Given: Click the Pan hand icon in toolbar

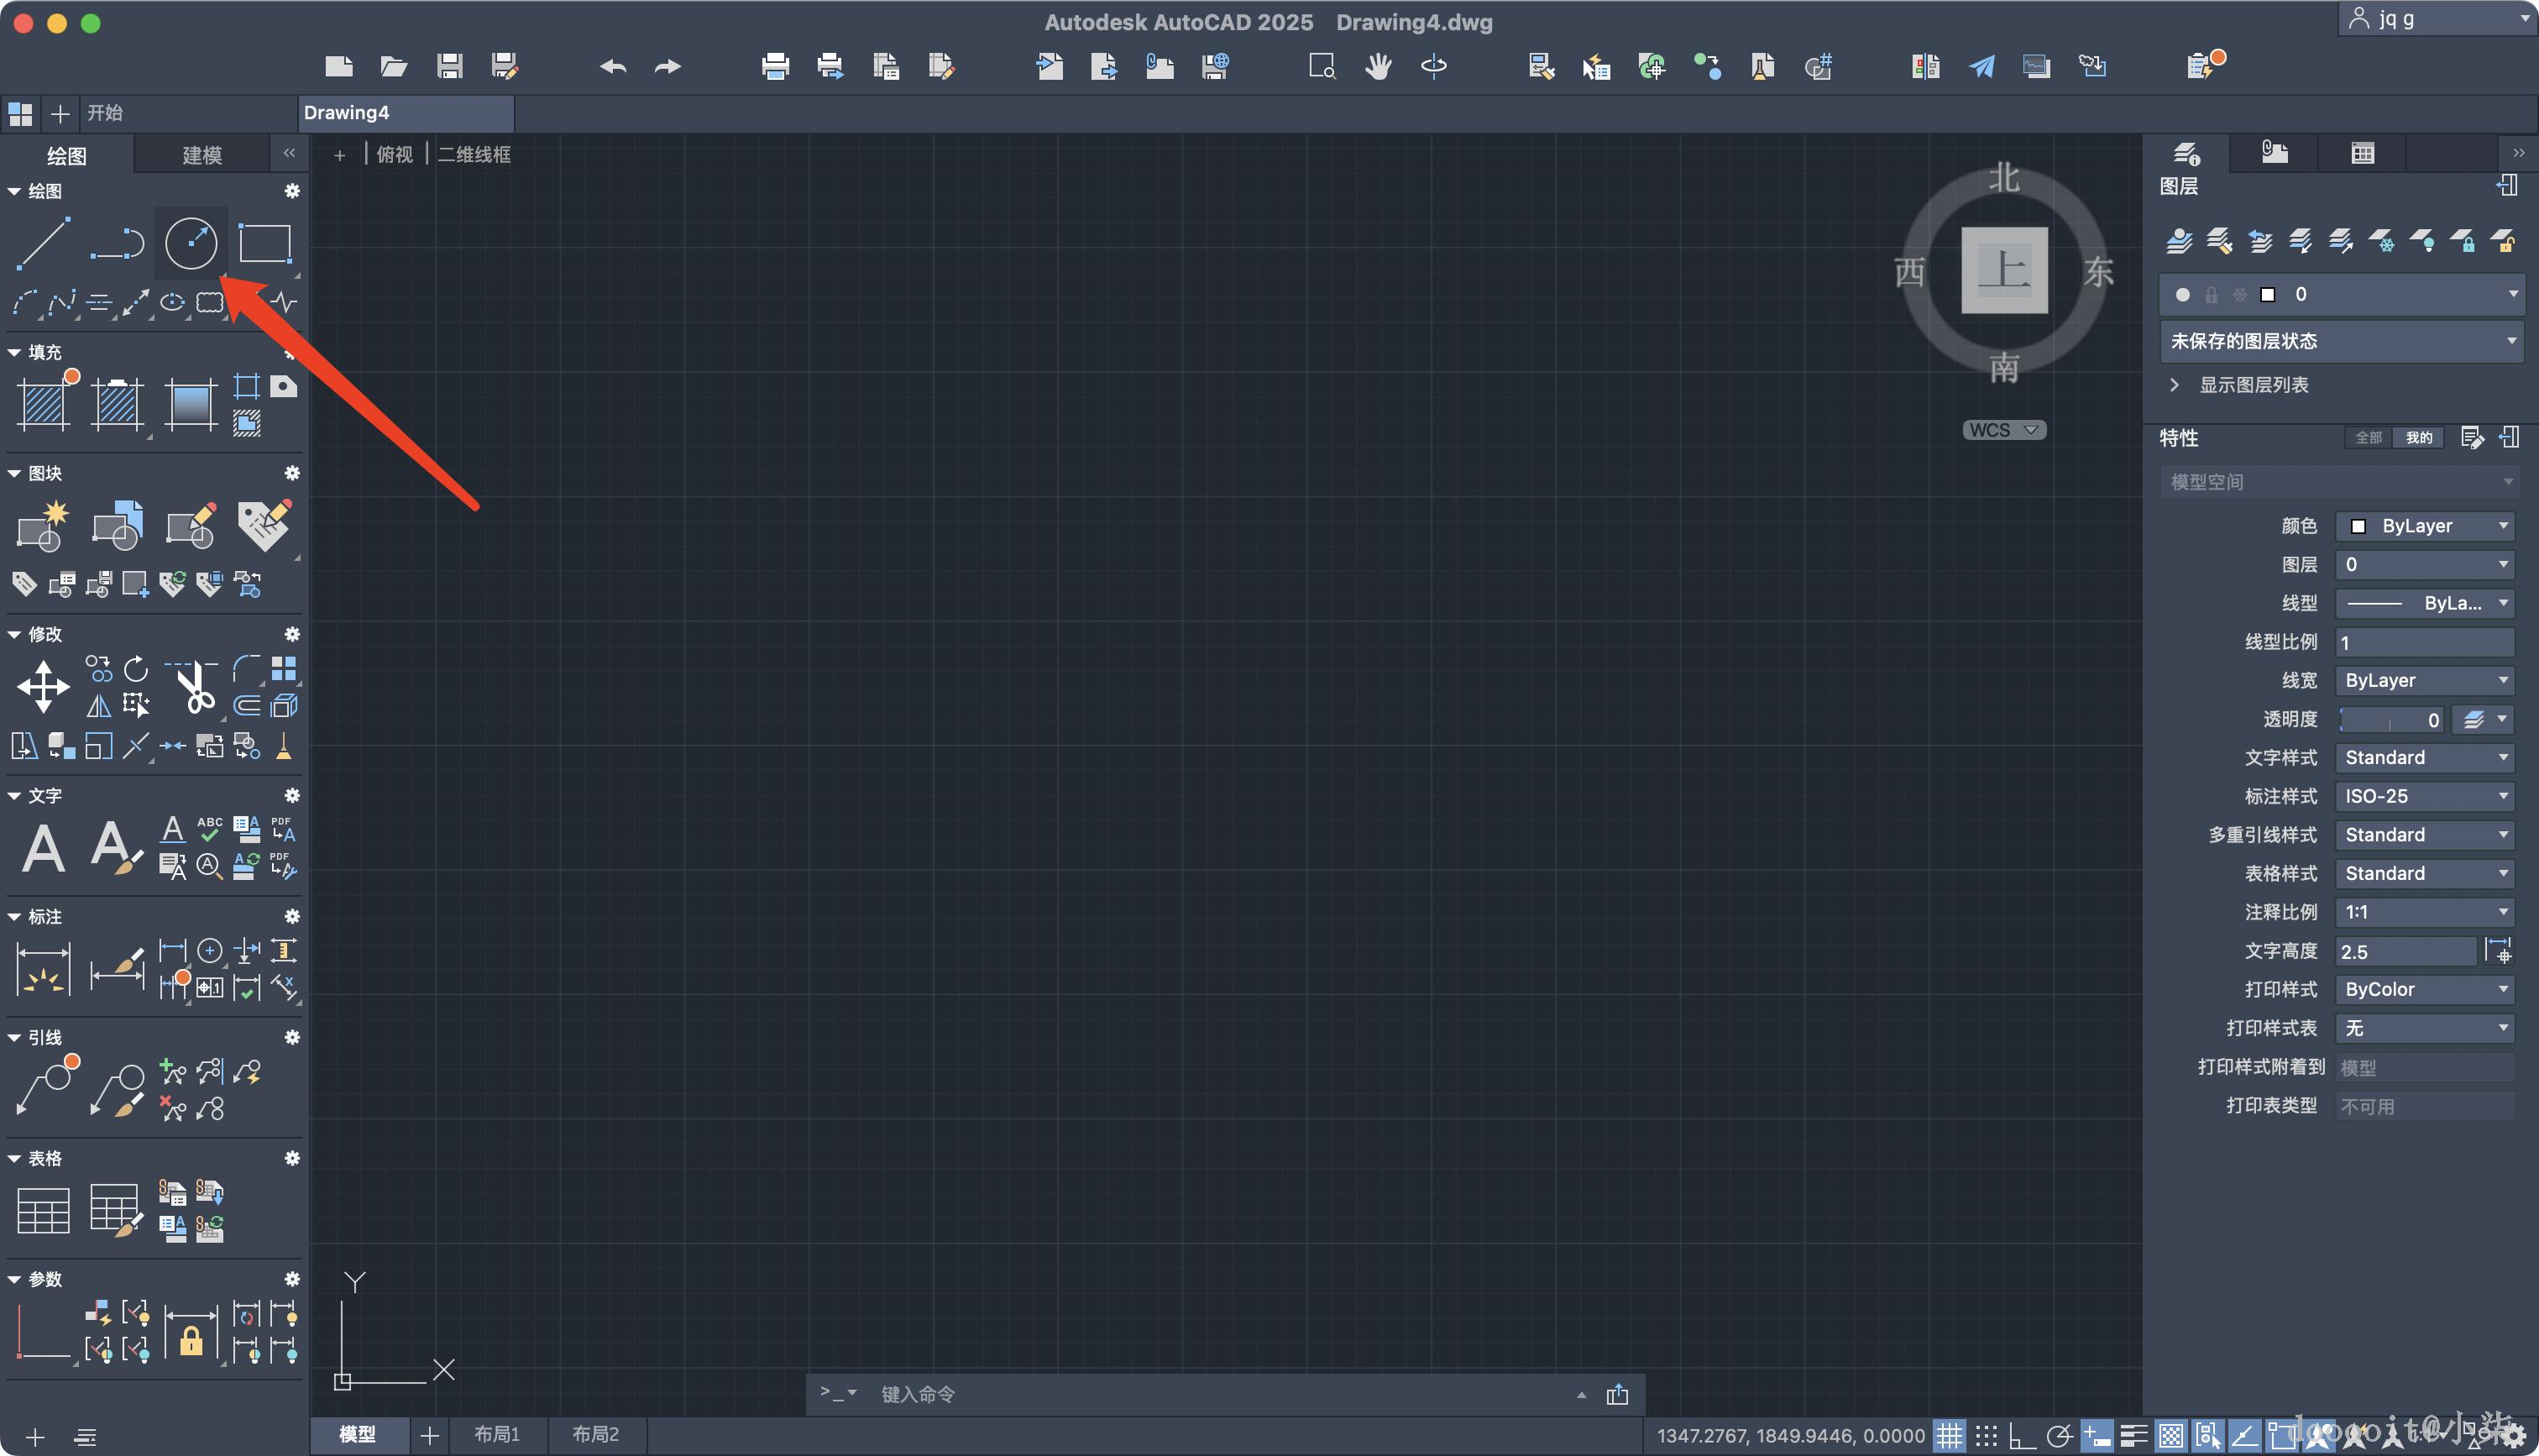Looking at the screenshot, I should pyautogui.click(x=1379, y=67).
